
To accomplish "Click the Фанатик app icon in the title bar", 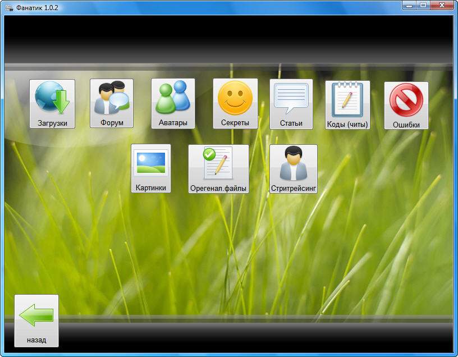I will coord(9,8).
